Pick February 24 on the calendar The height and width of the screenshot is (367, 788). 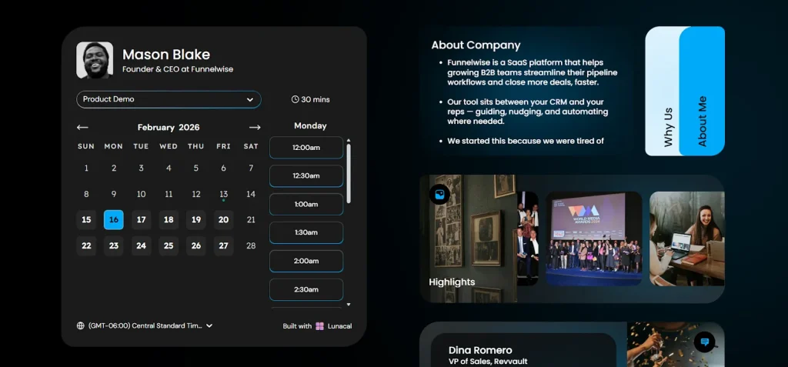coord(141,246)
